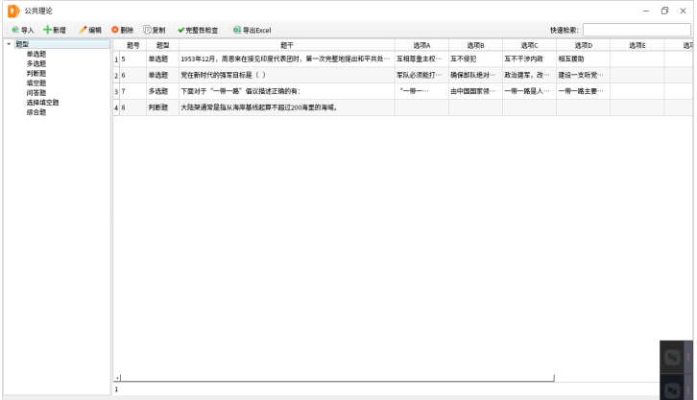Select 问答题 in the tree
The image size is (697, 400).
click(x=36, y=93)
